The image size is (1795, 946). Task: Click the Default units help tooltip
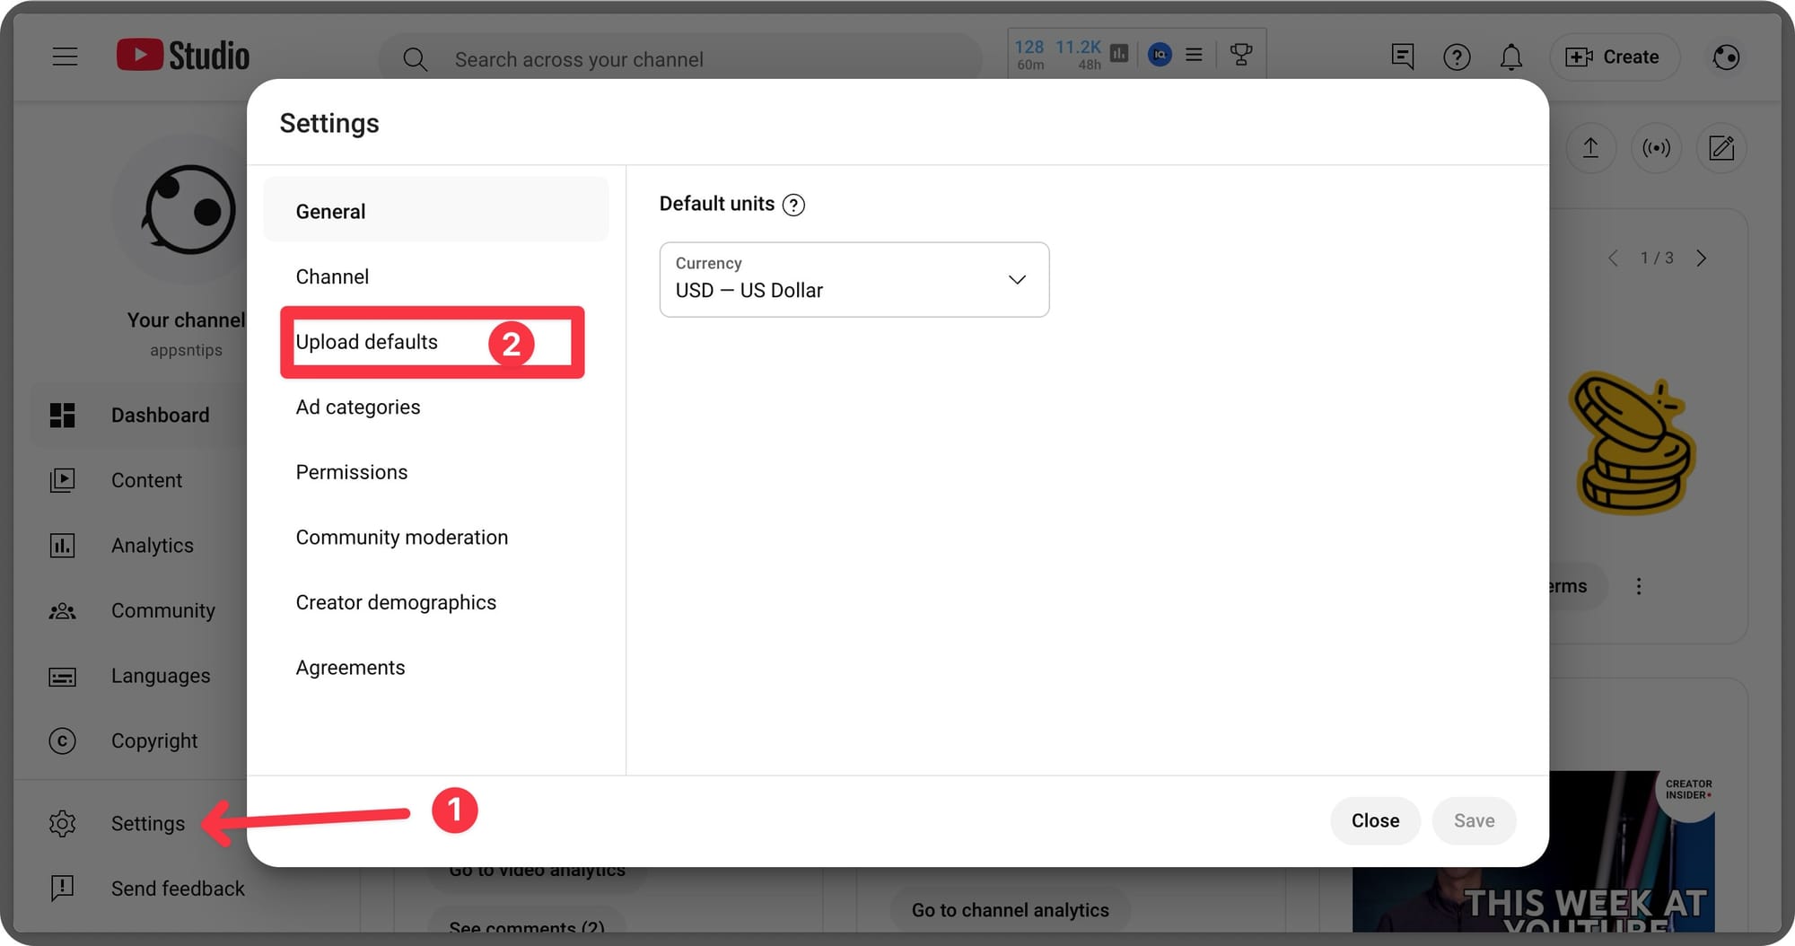click(793, 205)
